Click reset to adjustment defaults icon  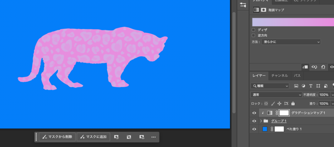tap(323, 67)
